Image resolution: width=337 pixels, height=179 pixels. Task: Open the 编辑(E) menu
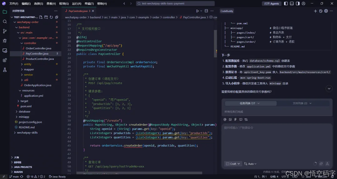26,3
